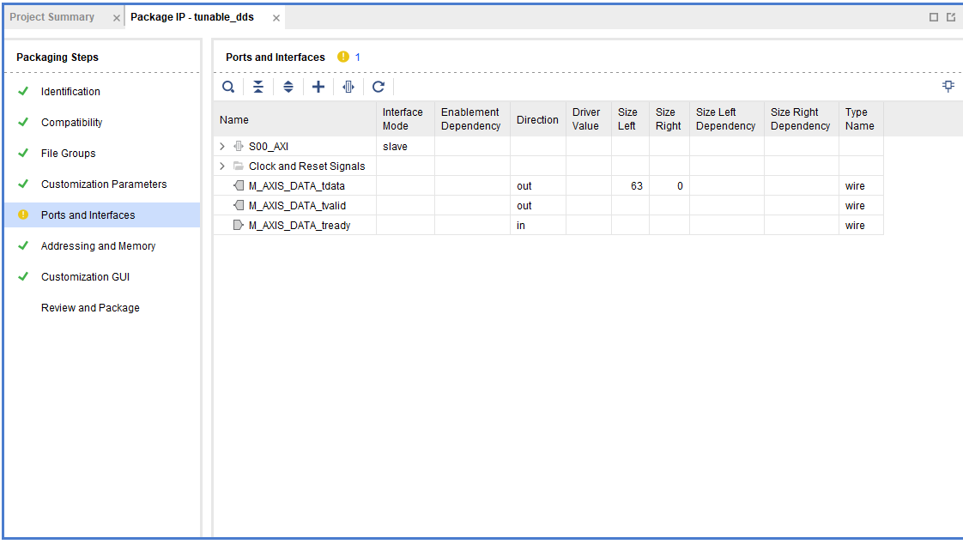Click the maximize panel icon top right
This screenshot has height=544, width=963.
tap(934, 17)
